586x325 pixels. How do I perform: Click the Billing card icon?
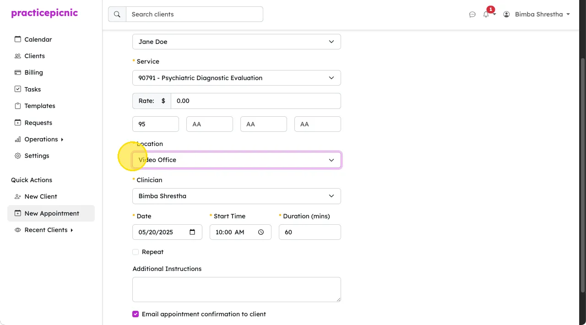pos(18,72)
